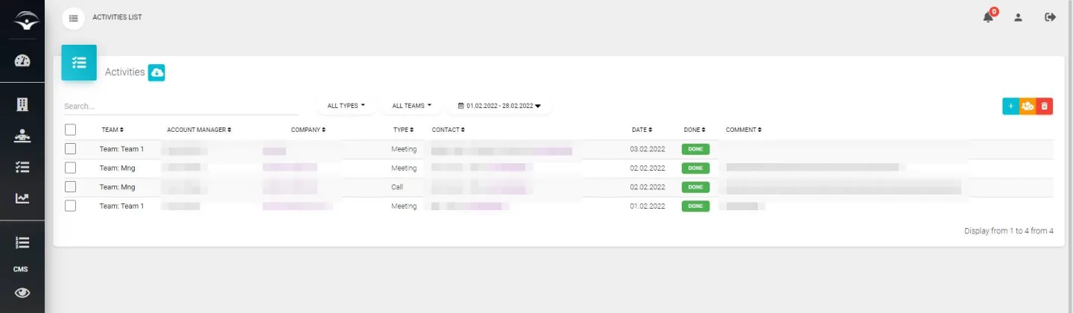Click the orange group users button
Screen dimensions: 1073x313
pos(1028,107)
